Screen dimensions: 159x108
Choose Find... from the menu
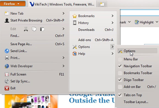[x=34, y=36]
